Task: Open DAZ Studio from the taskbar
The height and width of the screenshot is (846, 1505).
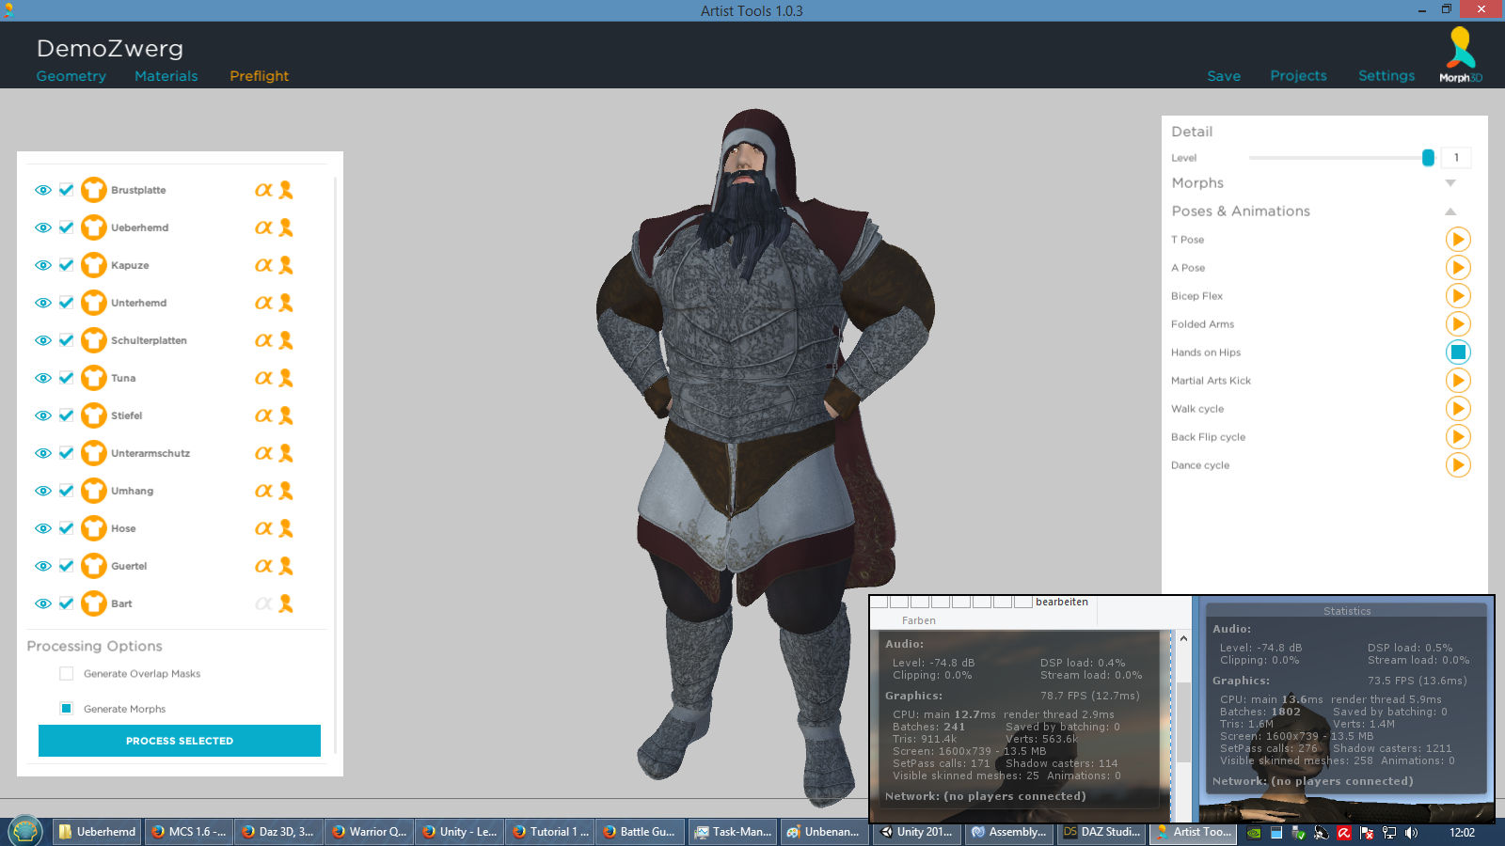Action: (x=1101, y=832)
